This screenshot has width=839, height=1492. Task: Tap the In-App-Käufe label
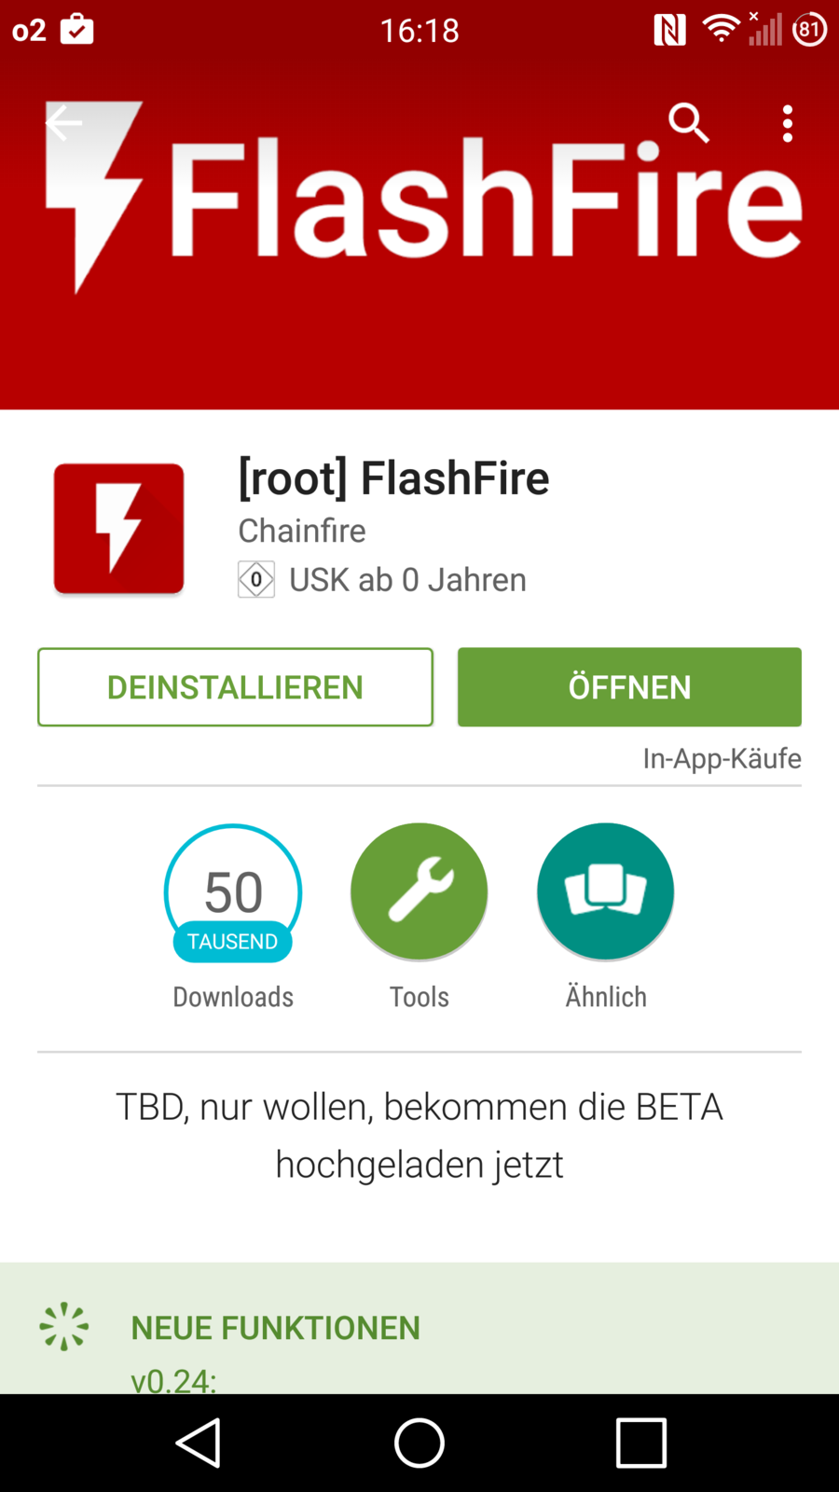click(x=722, y=758)
